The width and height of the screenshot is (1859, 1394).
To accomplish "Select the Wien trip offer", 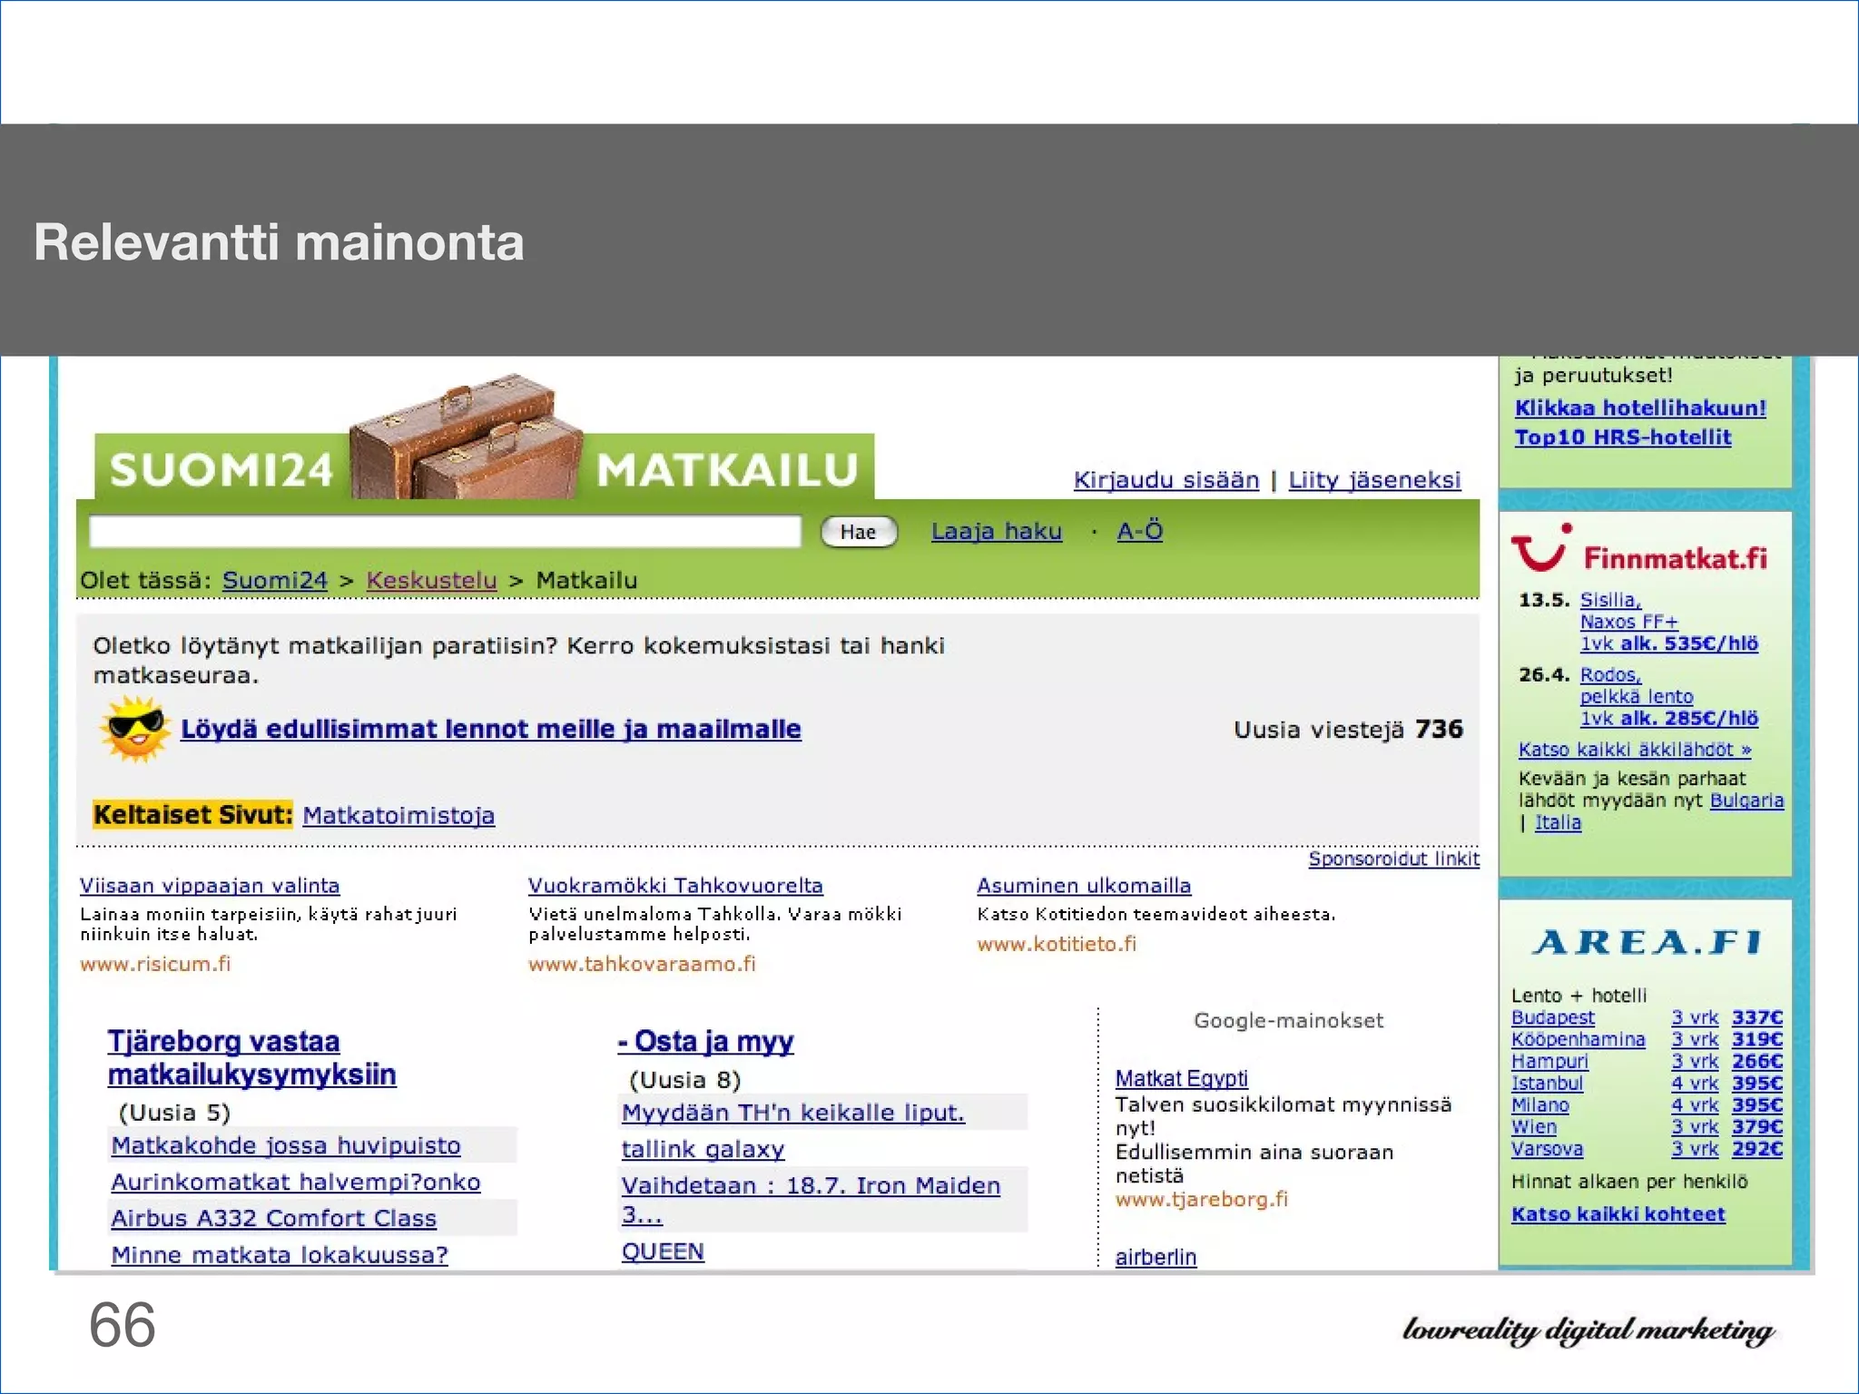I will (1533, 1126).
